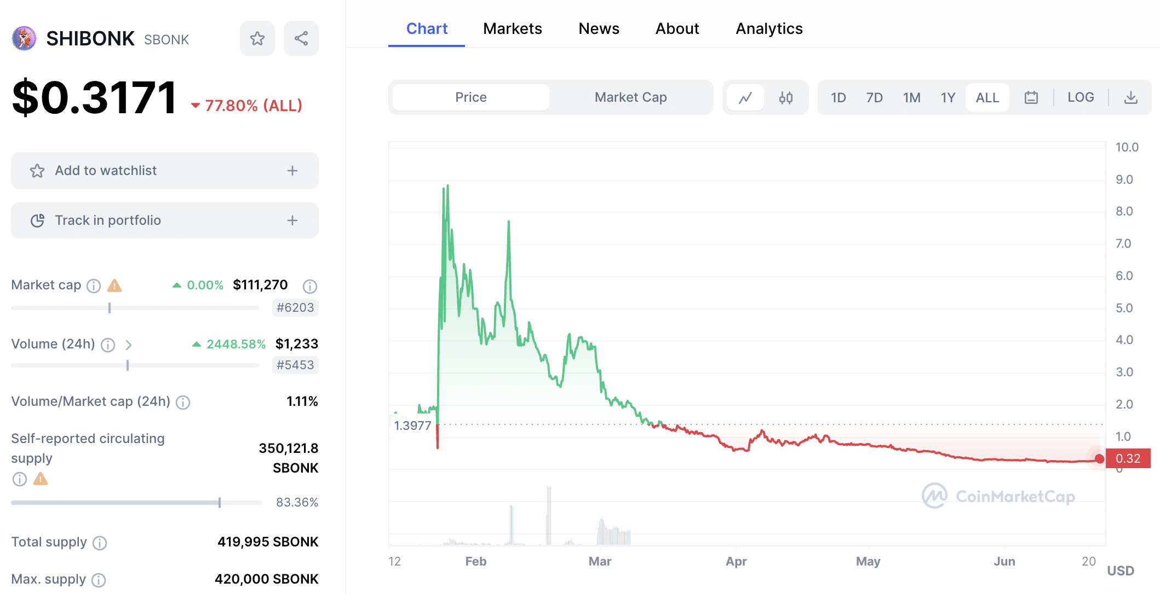Select the candlestick chart view icon
The height and width of the screenshot is (594, 1160).
tap(786, 98)
